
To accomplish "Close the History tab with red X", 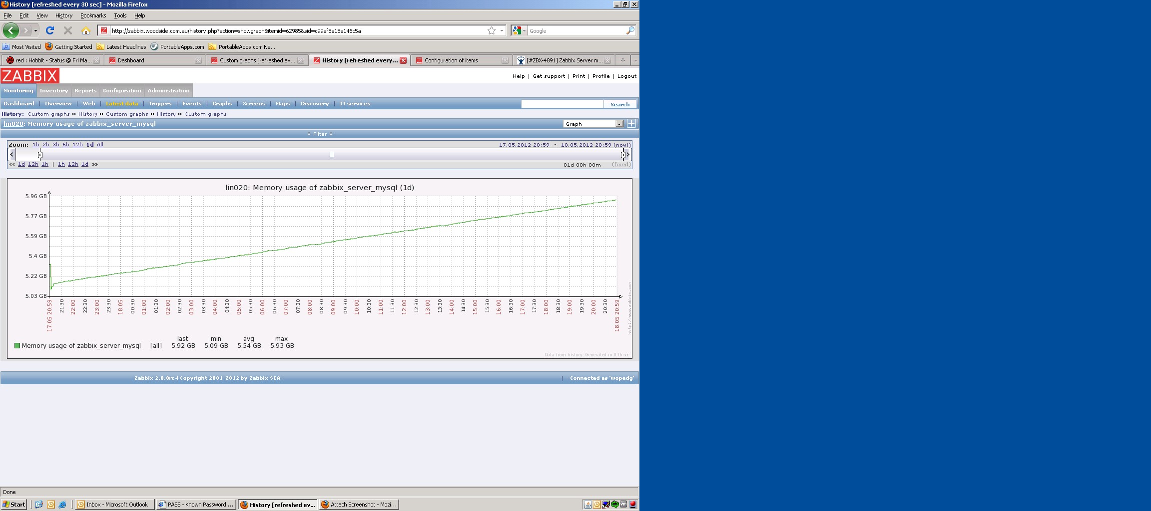I will [403, 60].
